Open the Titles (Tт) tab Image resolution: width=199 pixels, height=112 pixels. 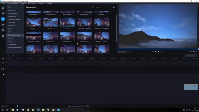point(3,25)
